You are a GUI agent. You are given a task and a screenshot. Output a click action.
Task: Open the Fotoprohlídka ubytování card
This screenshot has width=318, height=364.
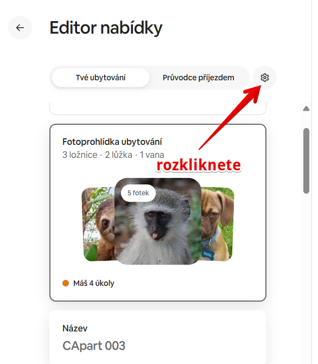[x=158, y=213]
